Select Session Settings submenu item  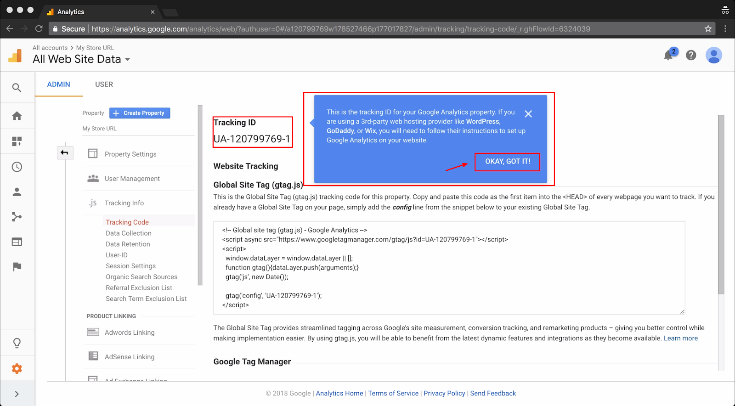pyautogui.click(x=130, y=266)
